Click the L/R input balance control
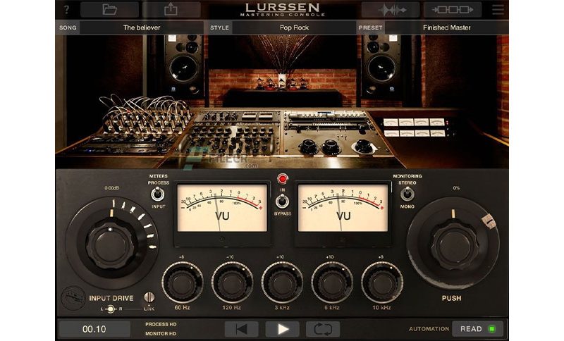 coord(111,309)
